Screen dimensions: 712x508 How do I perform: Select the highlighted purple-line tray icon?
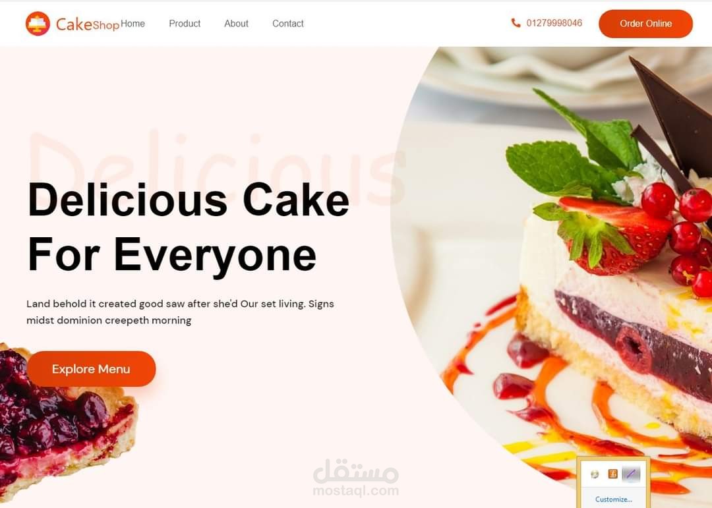point(631,474)
